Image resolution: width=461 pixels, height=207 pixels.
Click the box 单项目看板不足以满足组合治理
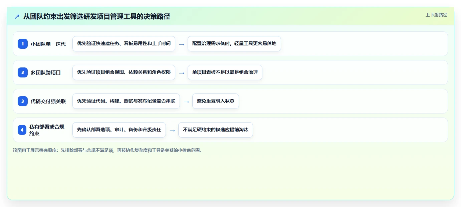tap(225, 72)
